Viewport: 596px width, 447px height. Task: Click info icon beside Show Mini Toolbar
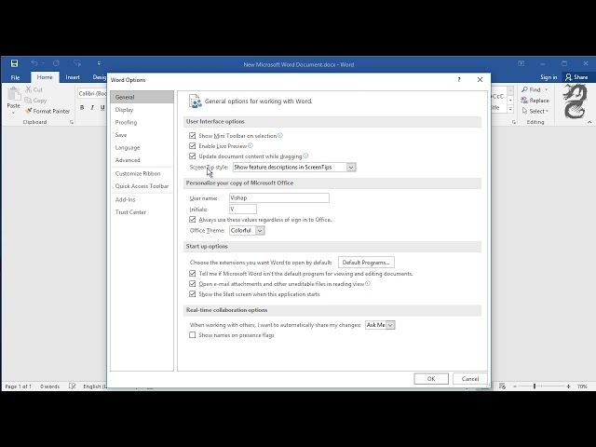[x=280, y=135]
